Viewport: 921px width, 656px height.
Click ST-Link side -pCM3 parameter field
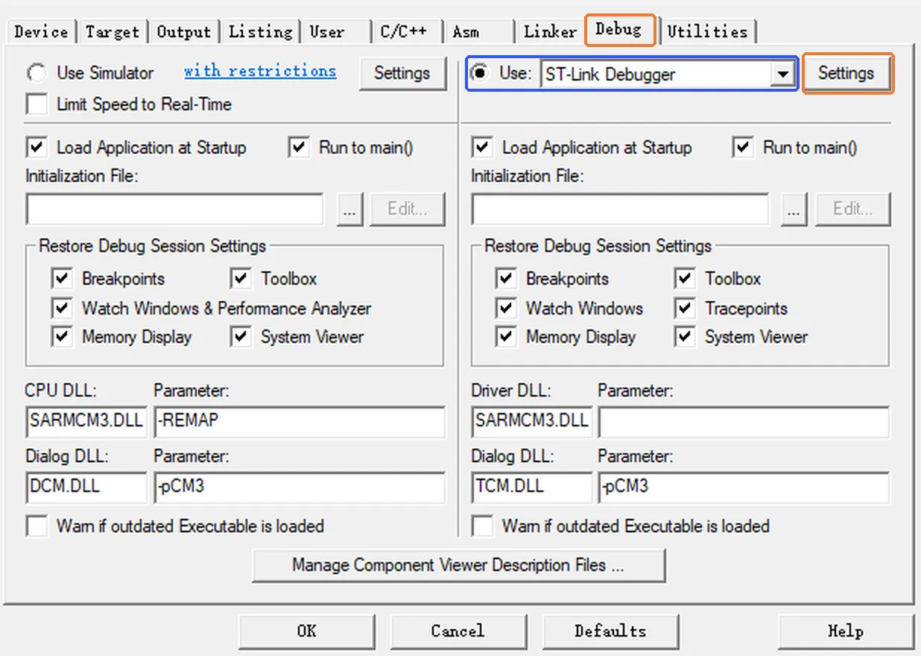(744, 488)
